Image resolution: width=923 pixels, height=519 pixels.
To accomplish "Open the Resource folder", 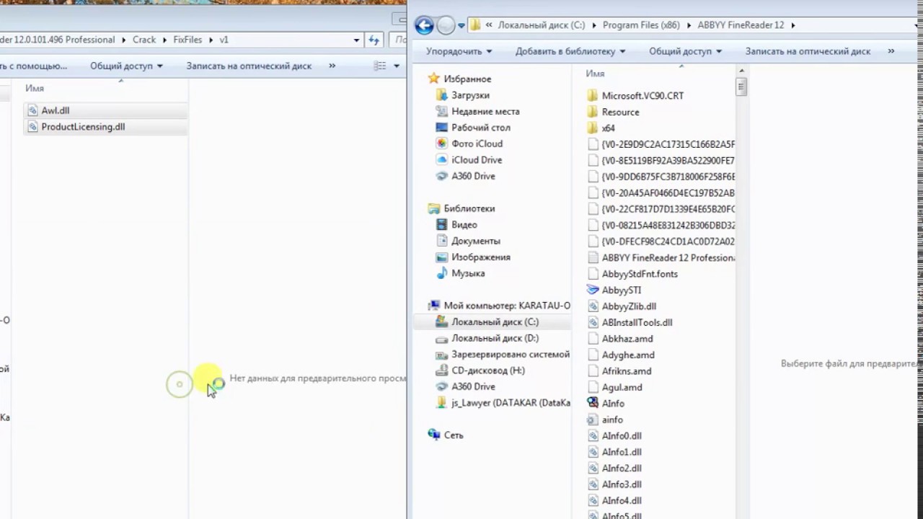I will pos(620,112).
